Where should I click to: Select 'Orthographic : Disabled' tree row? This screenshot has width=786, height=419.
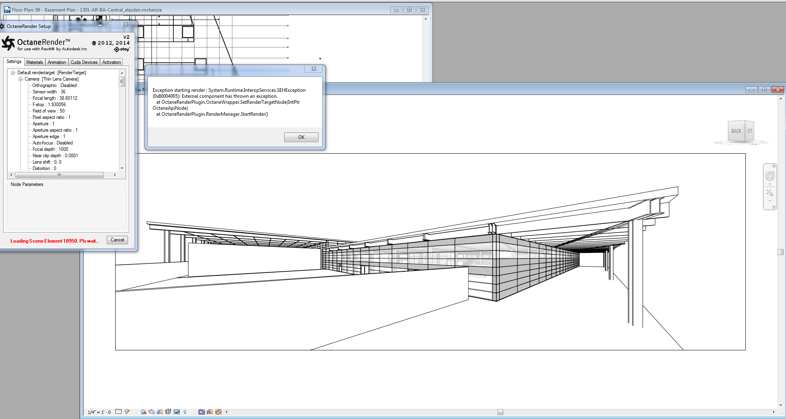click(55, 85)
